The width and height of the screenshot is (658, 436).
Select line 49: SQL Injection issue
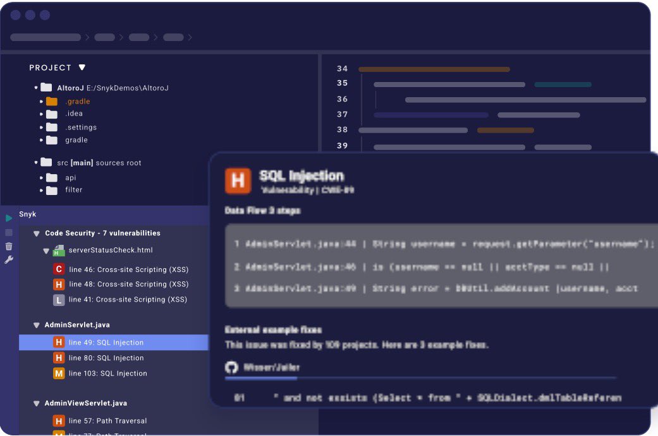pos(106,343)
